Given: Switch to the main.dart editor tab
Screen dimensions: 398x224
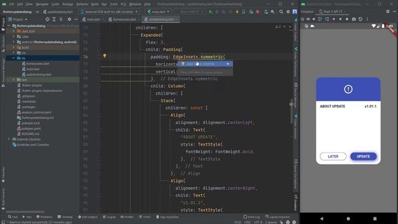Looking at the screenshot, I should [x=93, y=19].
